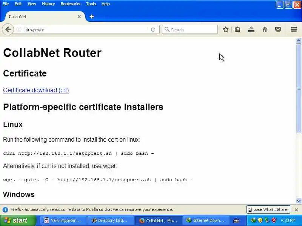
Task: Click 'Run the following command' paragraph
Action: pos(71,139)
